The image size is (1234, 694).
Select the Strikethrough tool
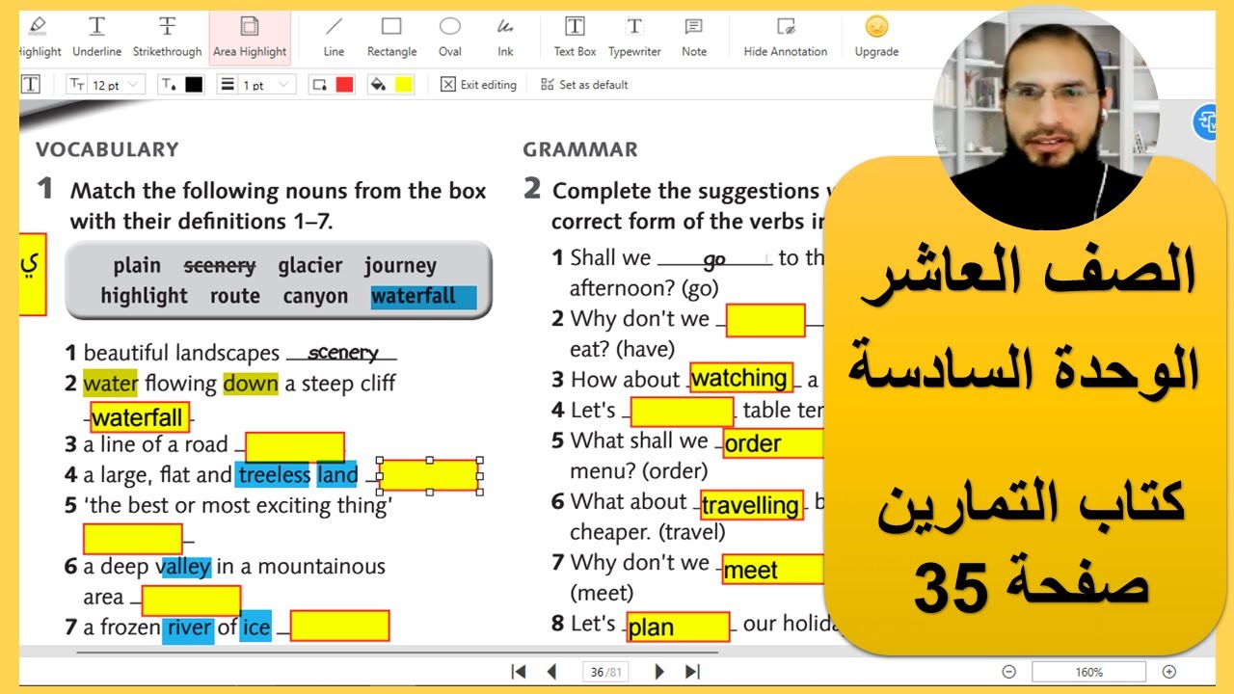tap(167, 37)
